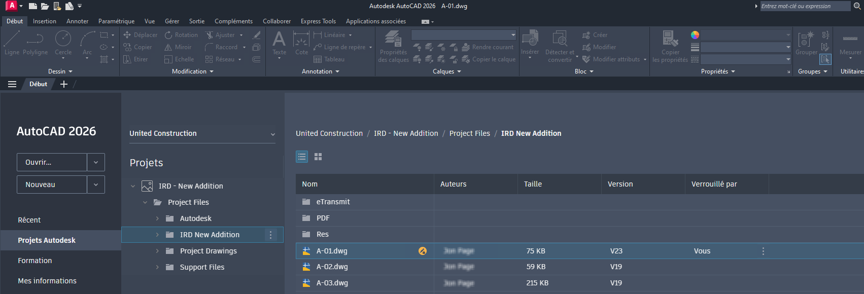Open the layer selection combo box
The image size is (864, 294).
[x=464, y=35]
